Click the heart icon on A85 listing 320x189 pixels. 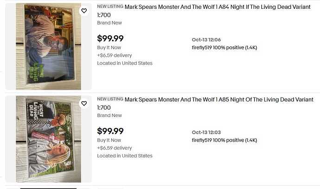(x=84, y=104)
